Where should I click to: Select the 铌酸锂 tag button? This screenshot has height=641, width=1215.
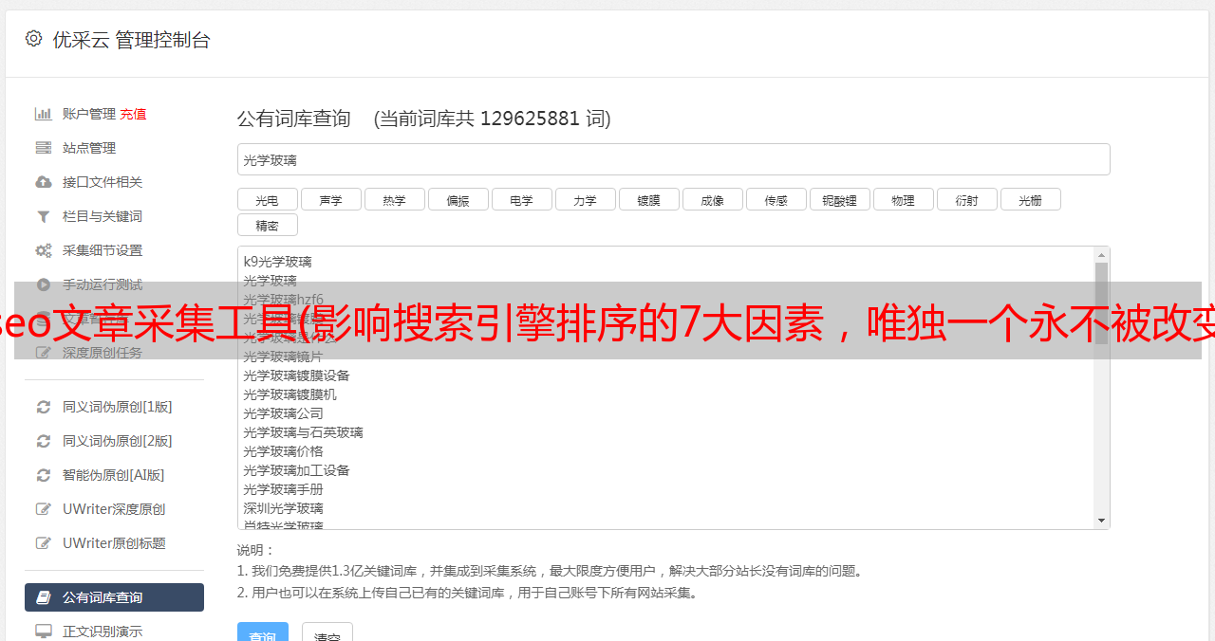tap(839, 199)
